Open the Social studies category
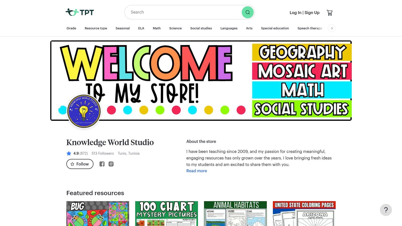 [x=201, y=28]
